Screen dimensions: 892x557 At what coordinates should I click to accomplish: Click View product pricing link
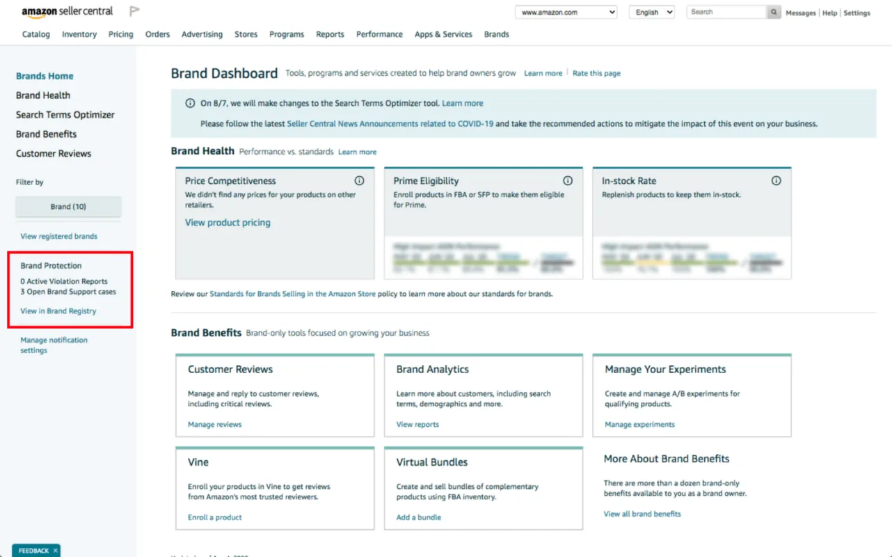[228, 223]
